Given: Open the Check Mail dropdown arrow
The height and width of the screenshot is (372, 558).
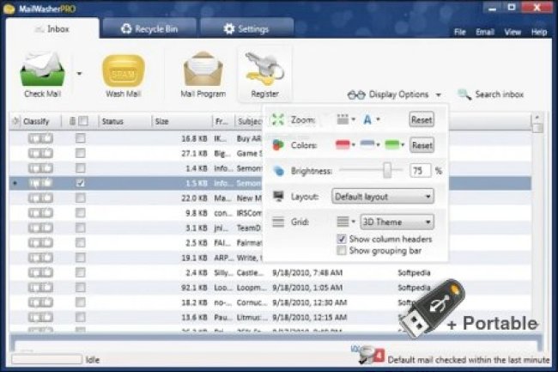Looking at the screenshot, I should pos(79,74).
